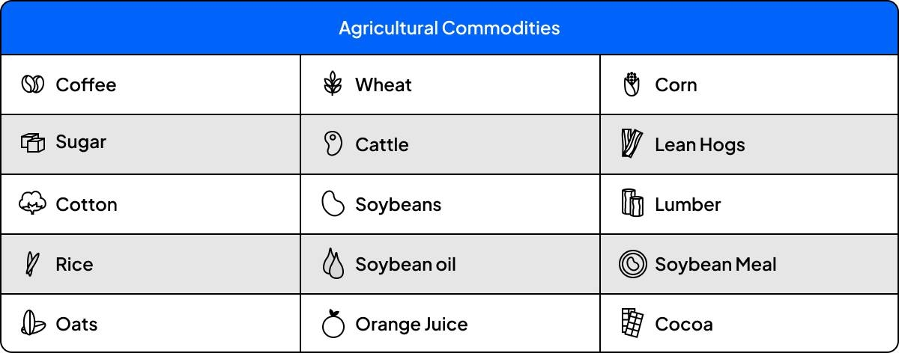Click the sugar cubes icon
The height and width of the screenshot is (353, 899).
coord(33,143)
